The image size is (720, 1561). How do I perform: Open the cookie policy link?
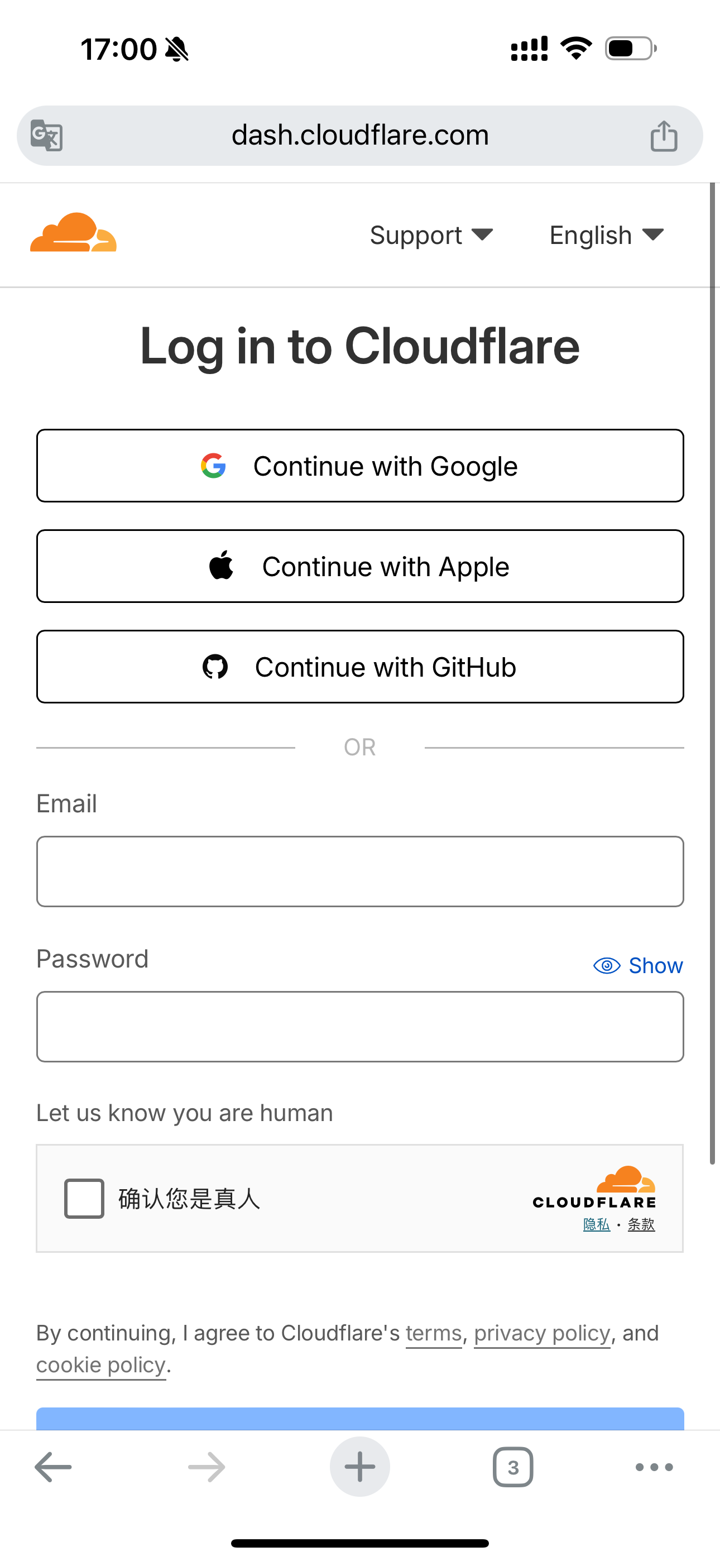(x=101, y=1364)
